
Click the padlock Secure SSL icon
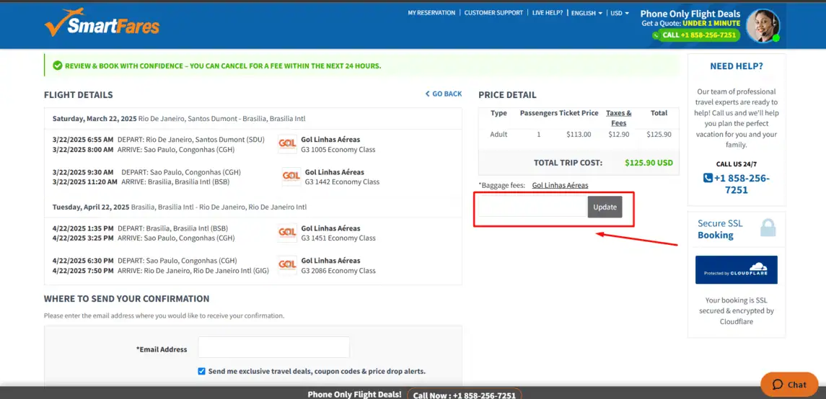click(x=768, y=228)
